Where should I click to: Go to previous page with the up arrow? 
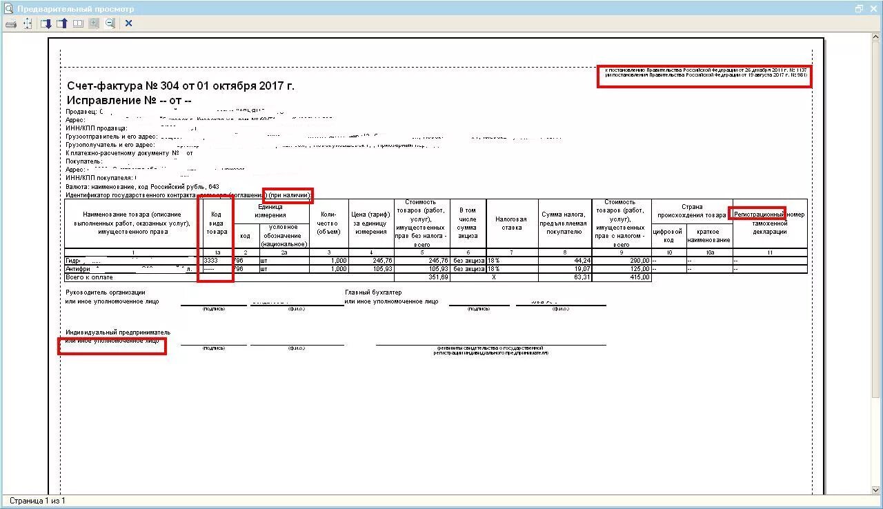point(61,23)
